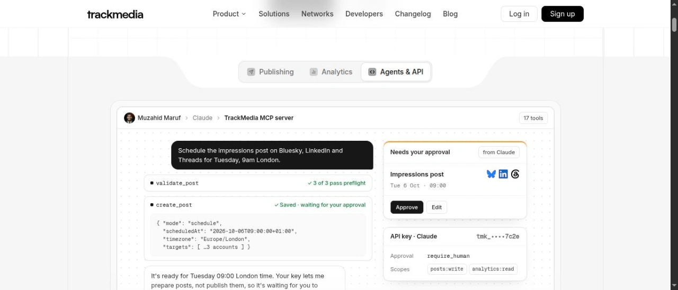
Task: Click the 3 of 3 pass preflight status
Action: click(336, 183)
